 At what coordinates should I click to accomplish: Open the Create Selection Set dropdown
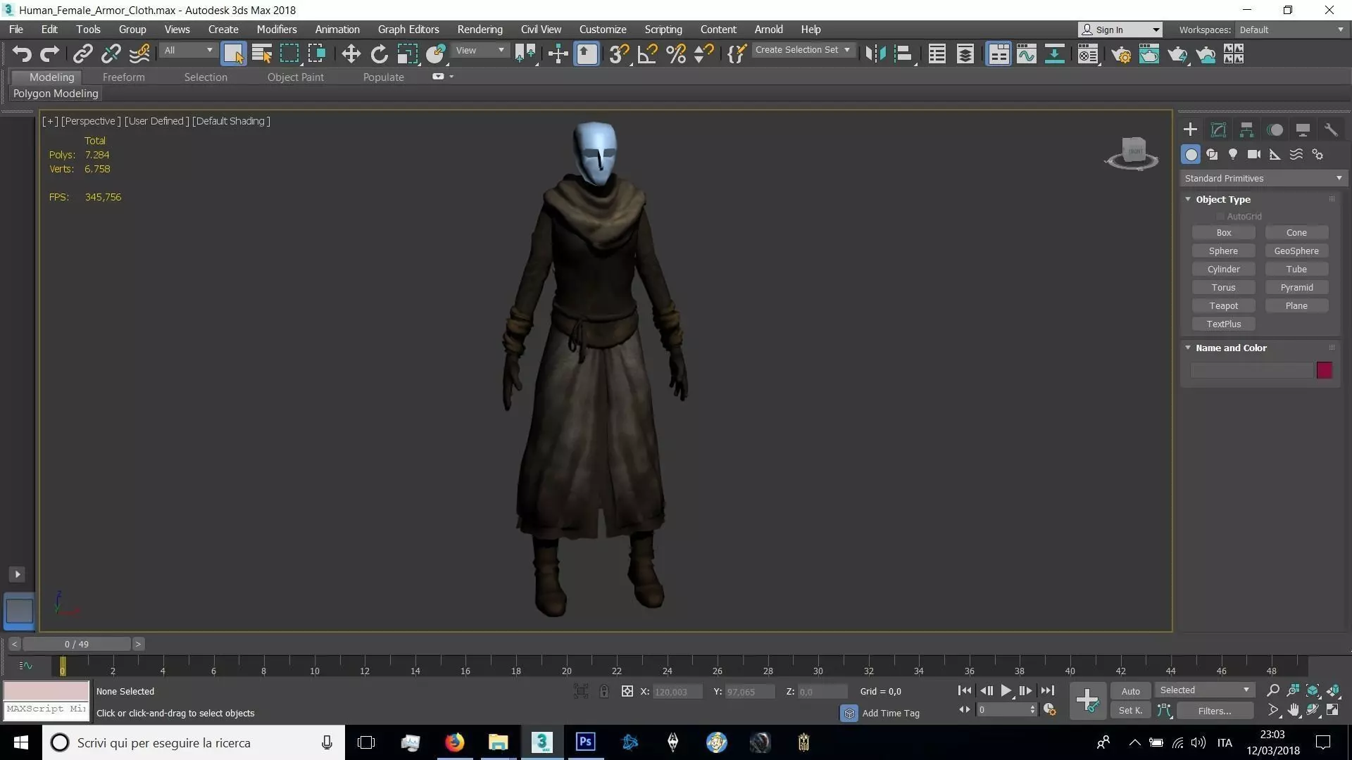803,50
